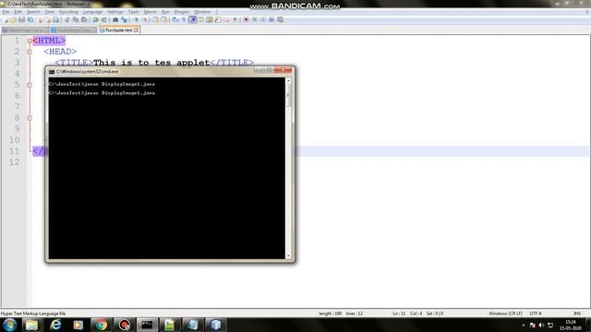Open the Plugins menu
Image resolution: width=591 pixels, height=332 pixels.
pos(182,12)
